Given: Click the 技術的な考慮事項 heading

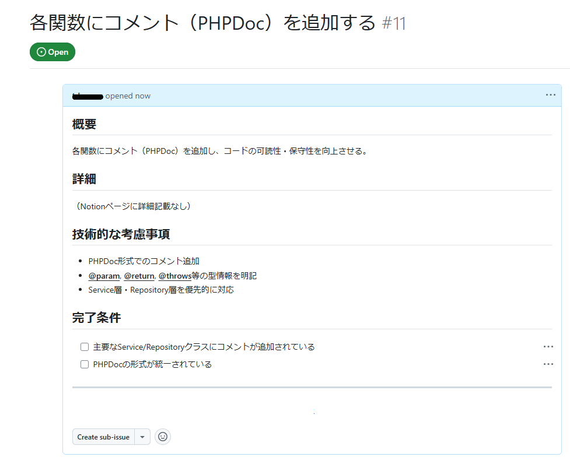Looking at the screenshot, I should tap(121, 234).
